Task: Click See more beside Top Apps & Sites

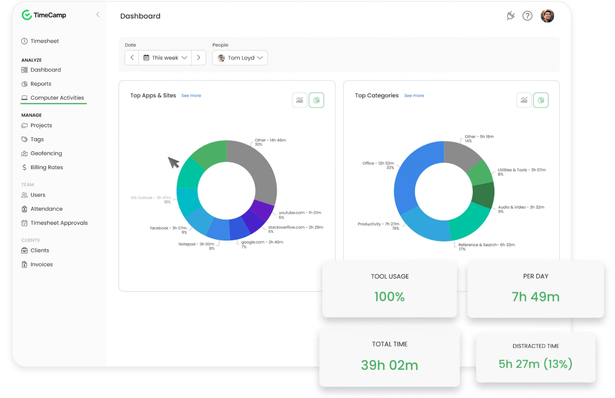Action: click(x=191, y=95)
